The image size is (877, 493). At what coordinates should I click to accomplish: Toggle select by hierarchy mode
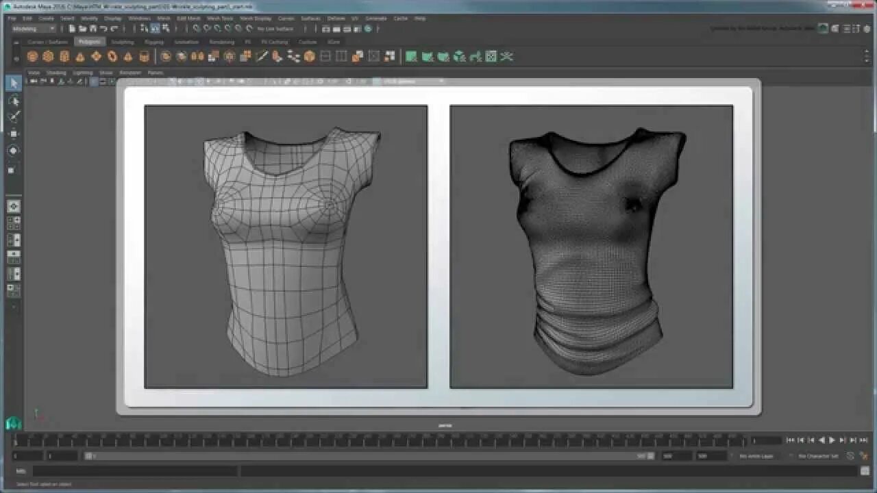coord(145,29)
